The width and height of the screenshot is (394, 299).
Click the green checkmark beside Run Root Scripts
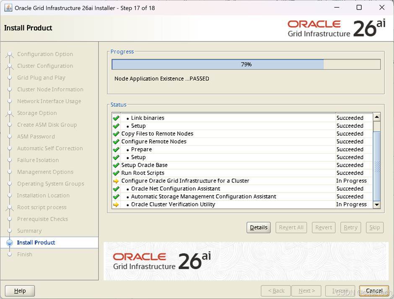tap(116, 173)
